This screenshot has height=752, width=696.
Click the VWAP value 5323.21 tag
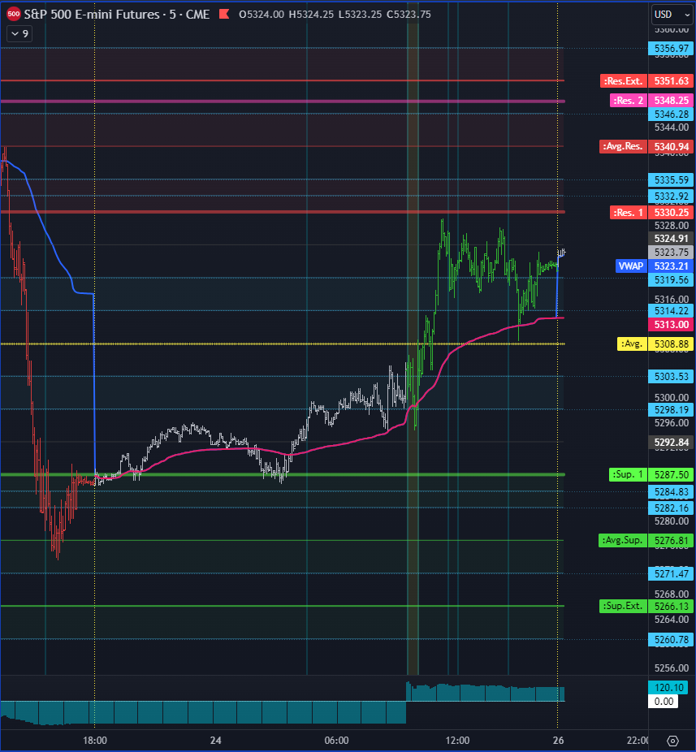(x=671, y=266)
